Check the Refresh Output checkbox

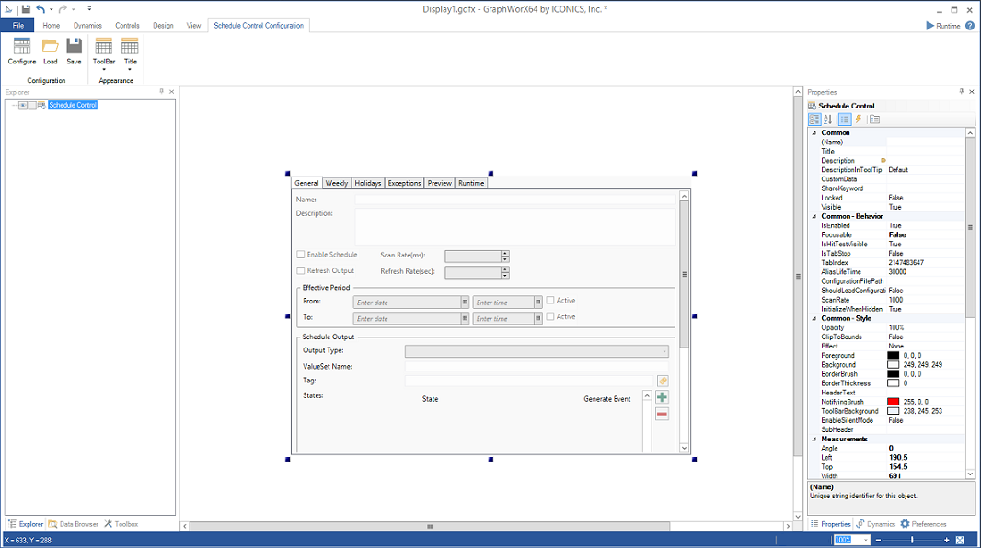pos(301,271)
